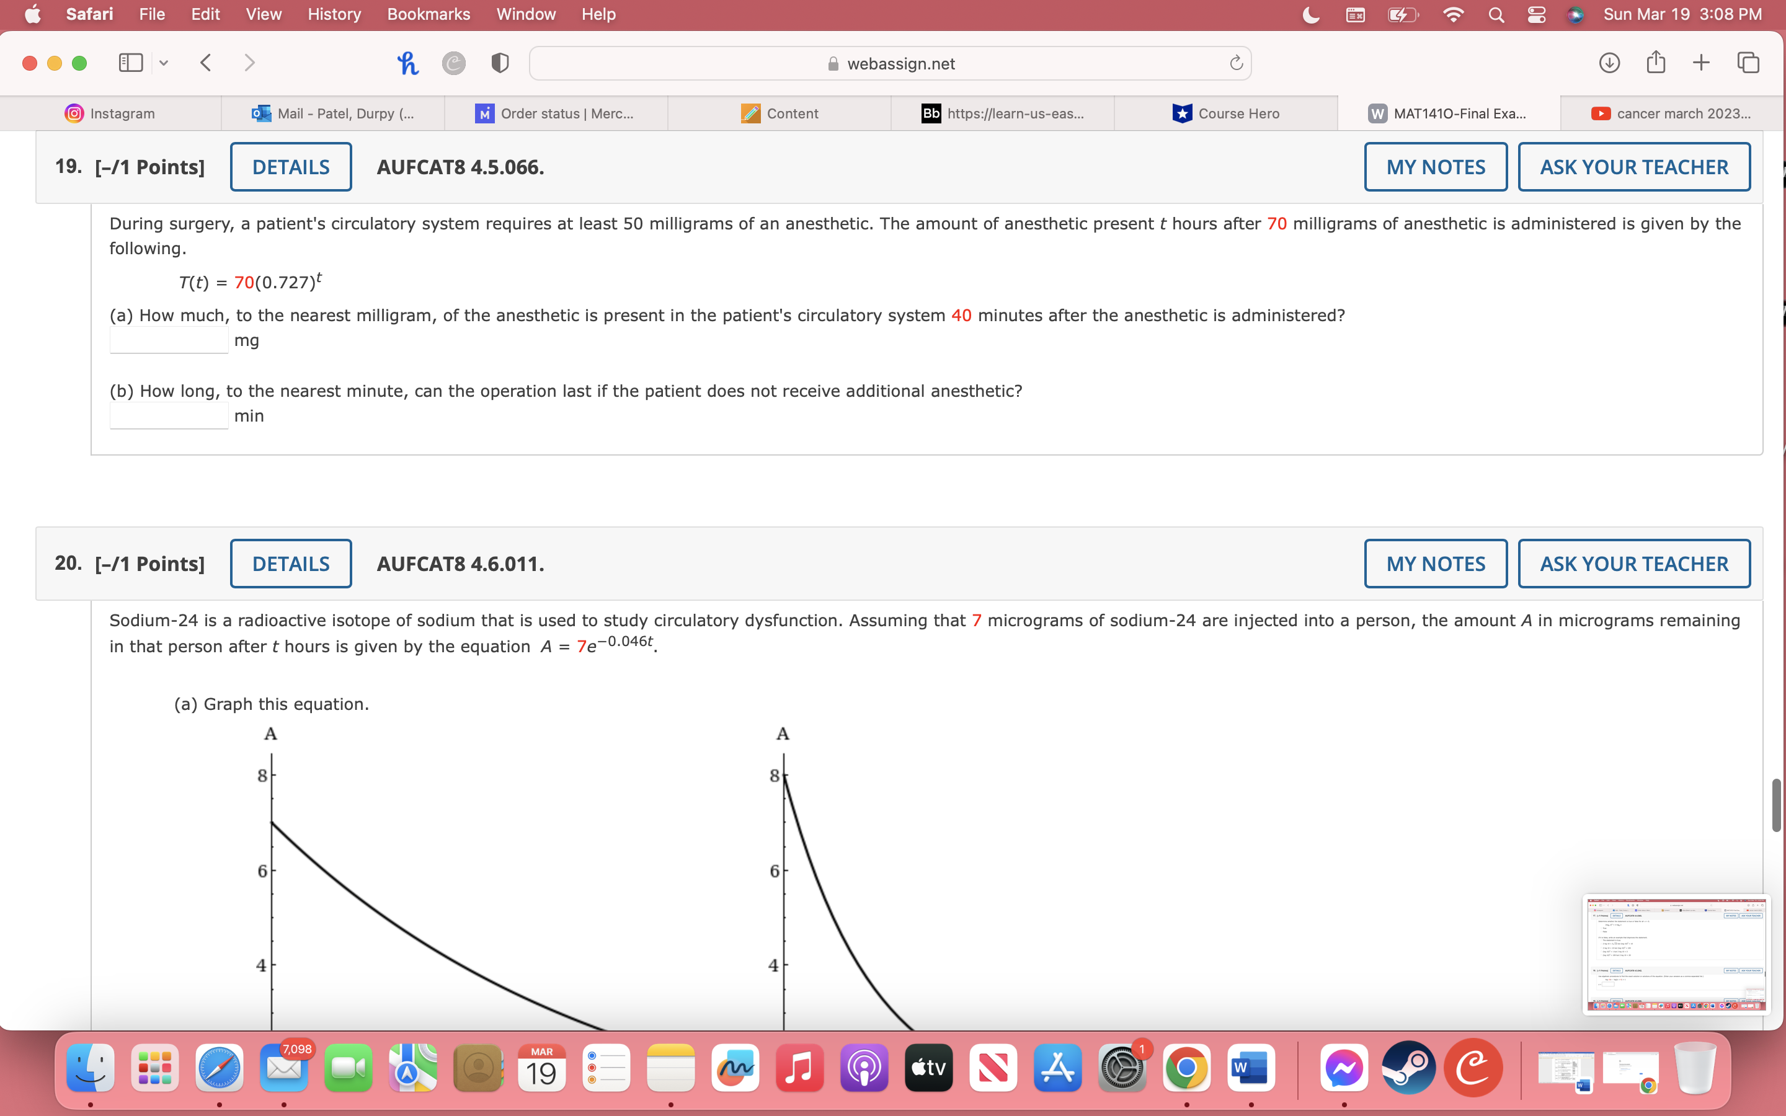Open DETAILS for question 20
Viewport: 1786px width, 1116px height.
click(290, 563)
